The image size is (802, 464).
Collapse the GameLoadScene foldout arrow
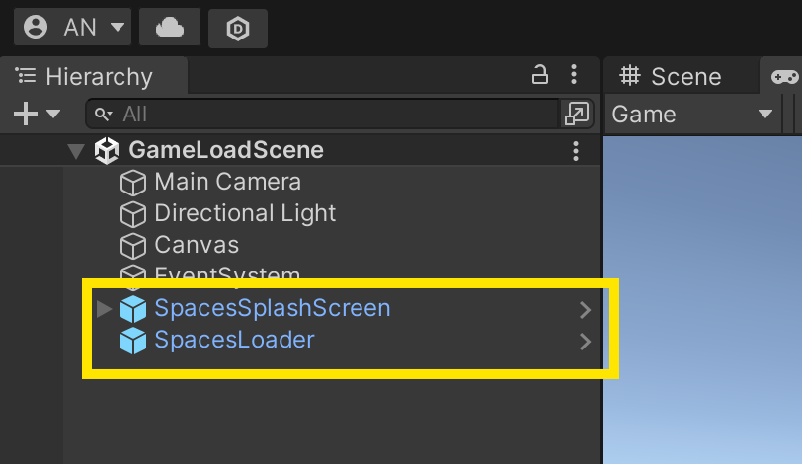click(x=75, y=151)
